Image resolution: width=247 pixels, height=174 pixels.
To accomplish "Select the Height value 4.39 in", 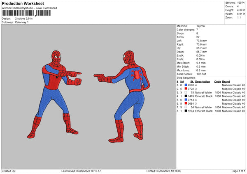I will click(241, 10).
